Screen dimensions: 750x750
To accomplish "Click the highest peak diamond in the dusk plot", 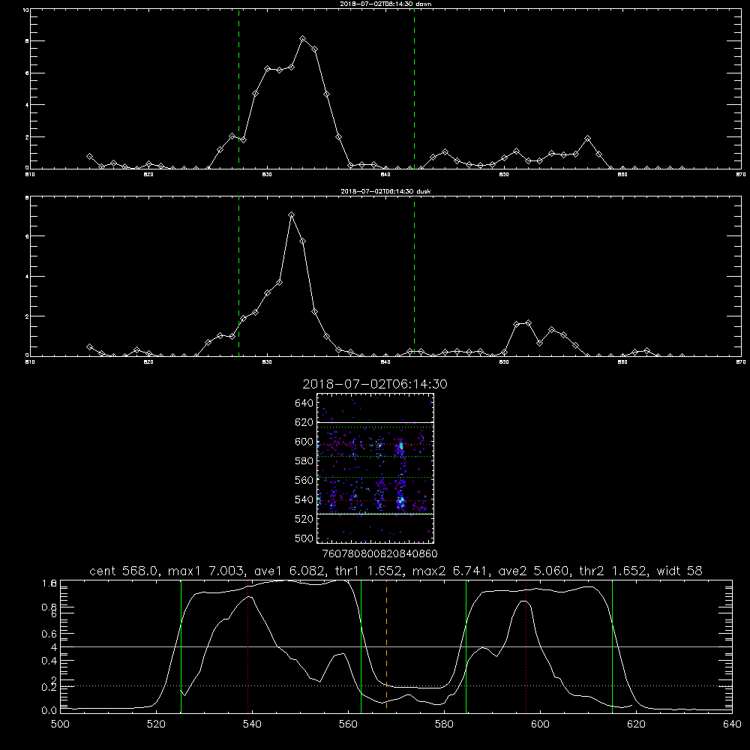I will click(291, 214).
